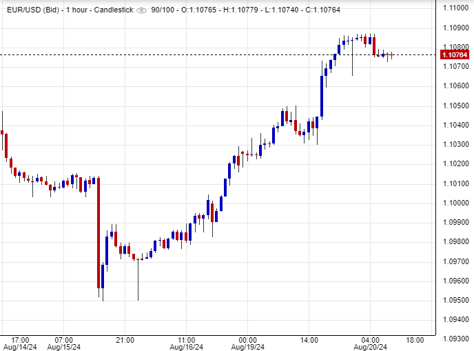474x351 pixels.
Task: Click the 00:00 Aug/19/24 time label
Action: pyautogui.click(x=247, y=344)
